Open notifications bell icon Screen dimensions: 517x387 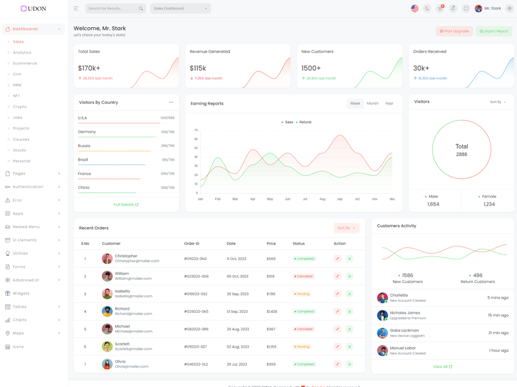(x=453, y=8)
